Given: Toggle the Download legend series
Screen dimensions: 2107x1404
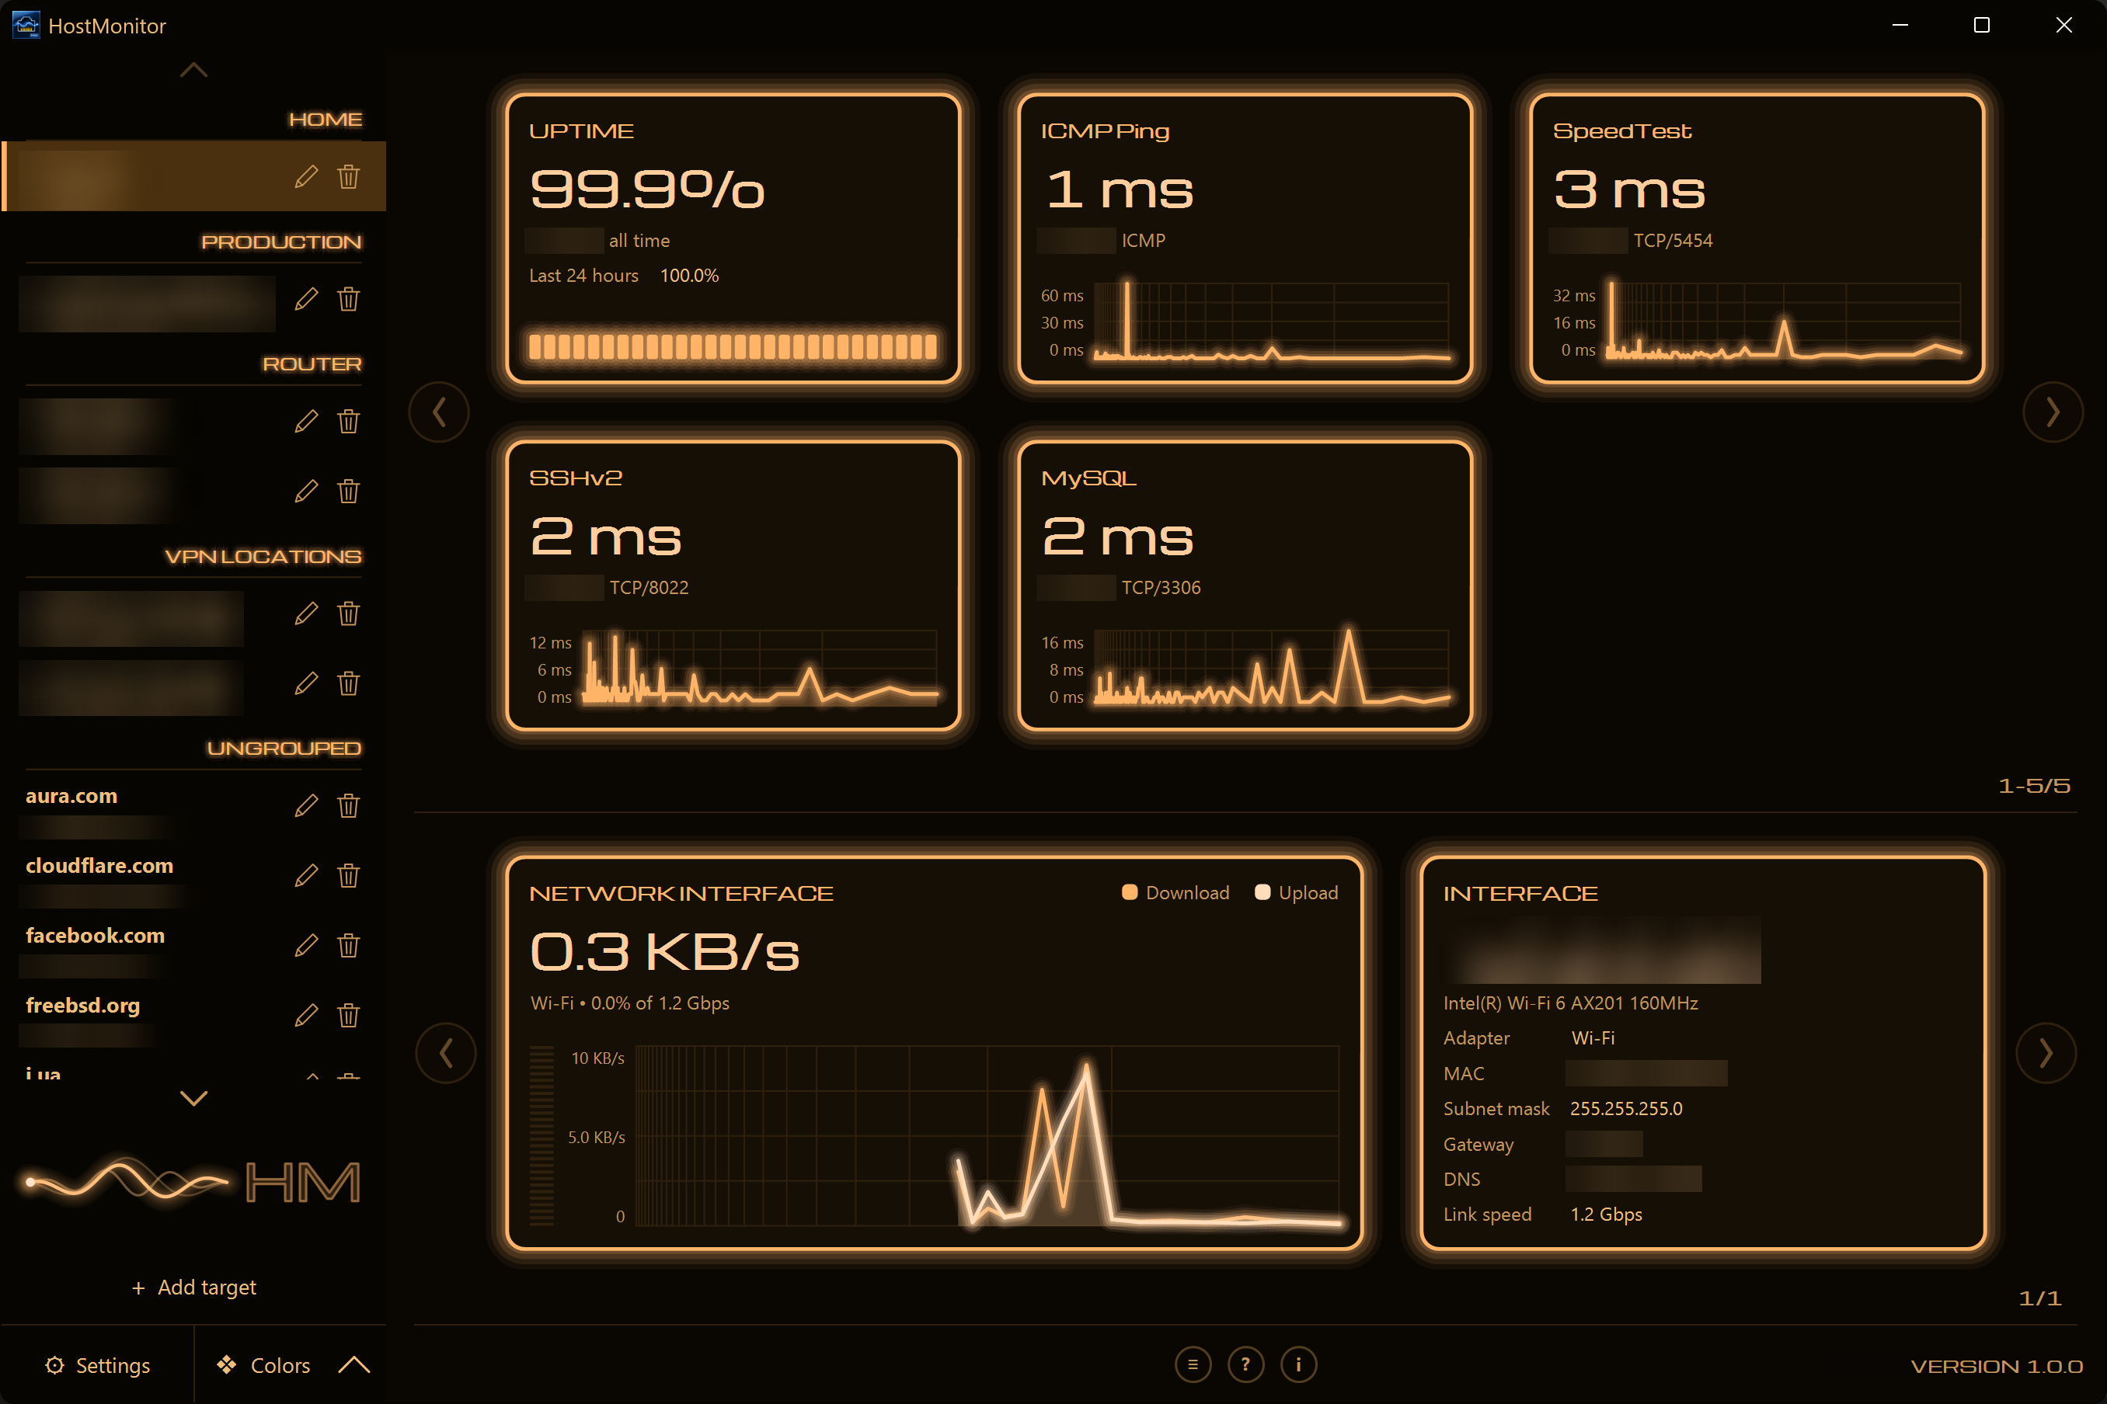Looking at the screenshot, I should pos(1175,893).
